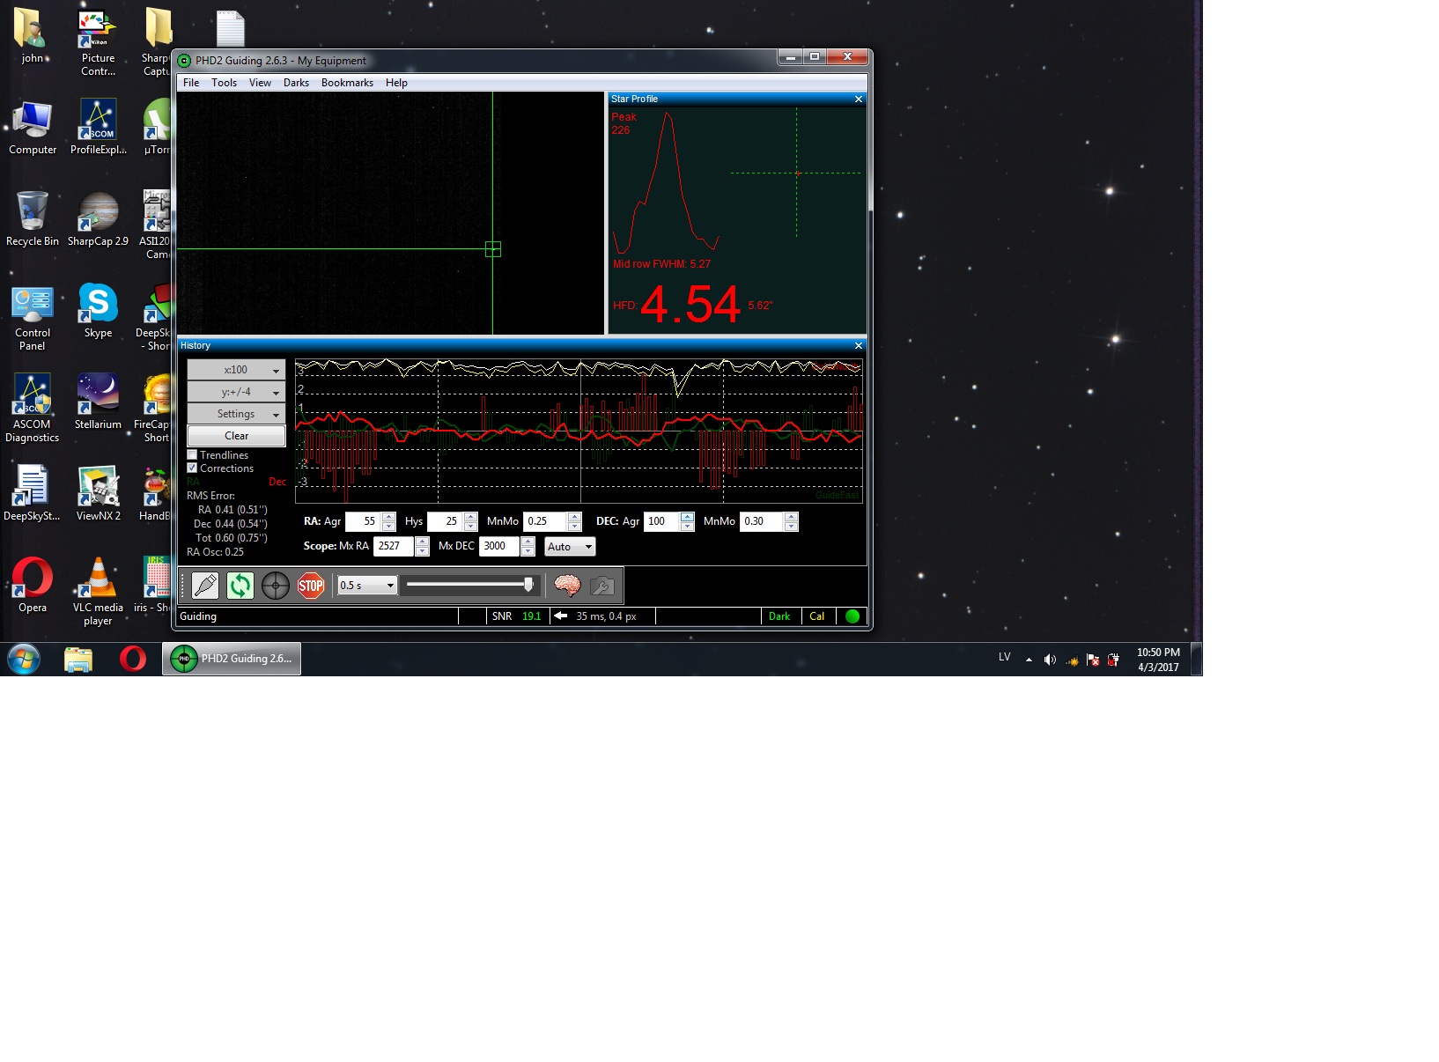Screen dimensions: 1439x1062
Task: Increase RA Agr with the up arrow
Action: pyautogui.click(x=388, y=517)
